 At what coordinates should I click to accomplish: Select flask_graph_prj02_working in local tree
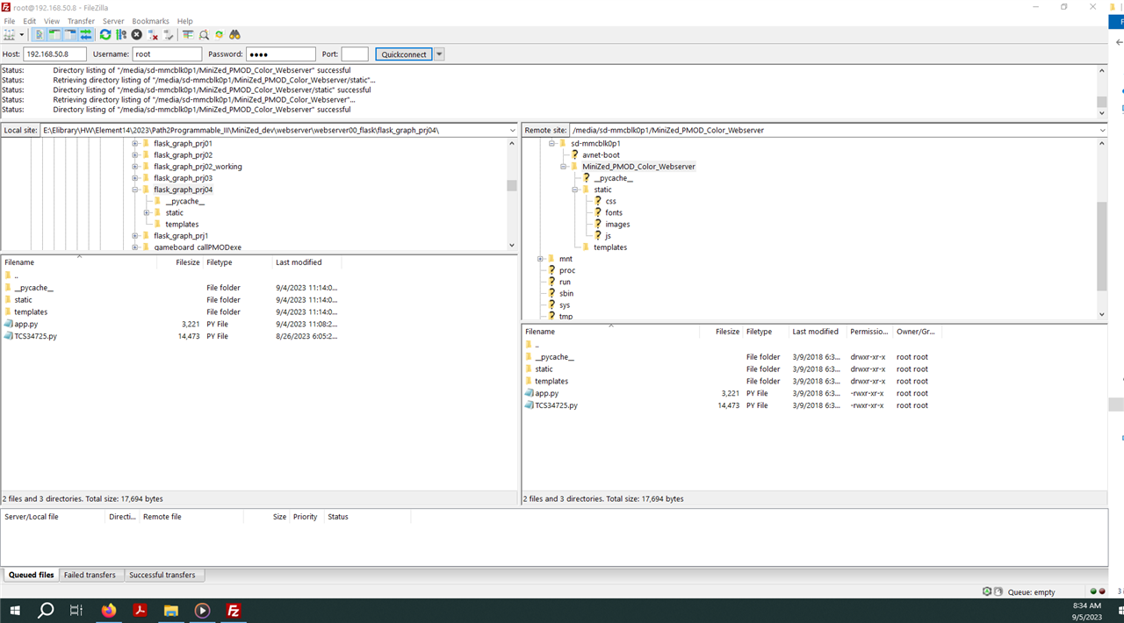[198, 167]
